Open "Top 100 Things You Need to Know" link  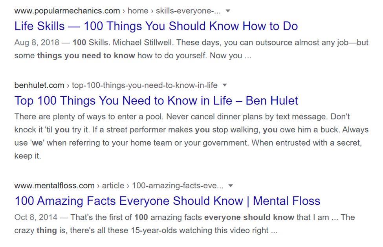click(156, 101)
